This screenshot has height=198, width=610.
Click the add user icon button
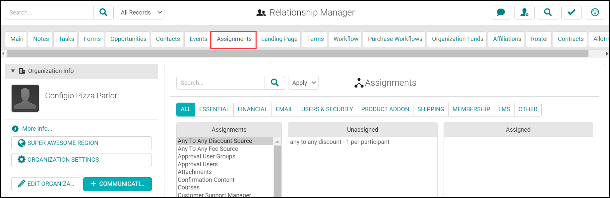coord(524,13)
